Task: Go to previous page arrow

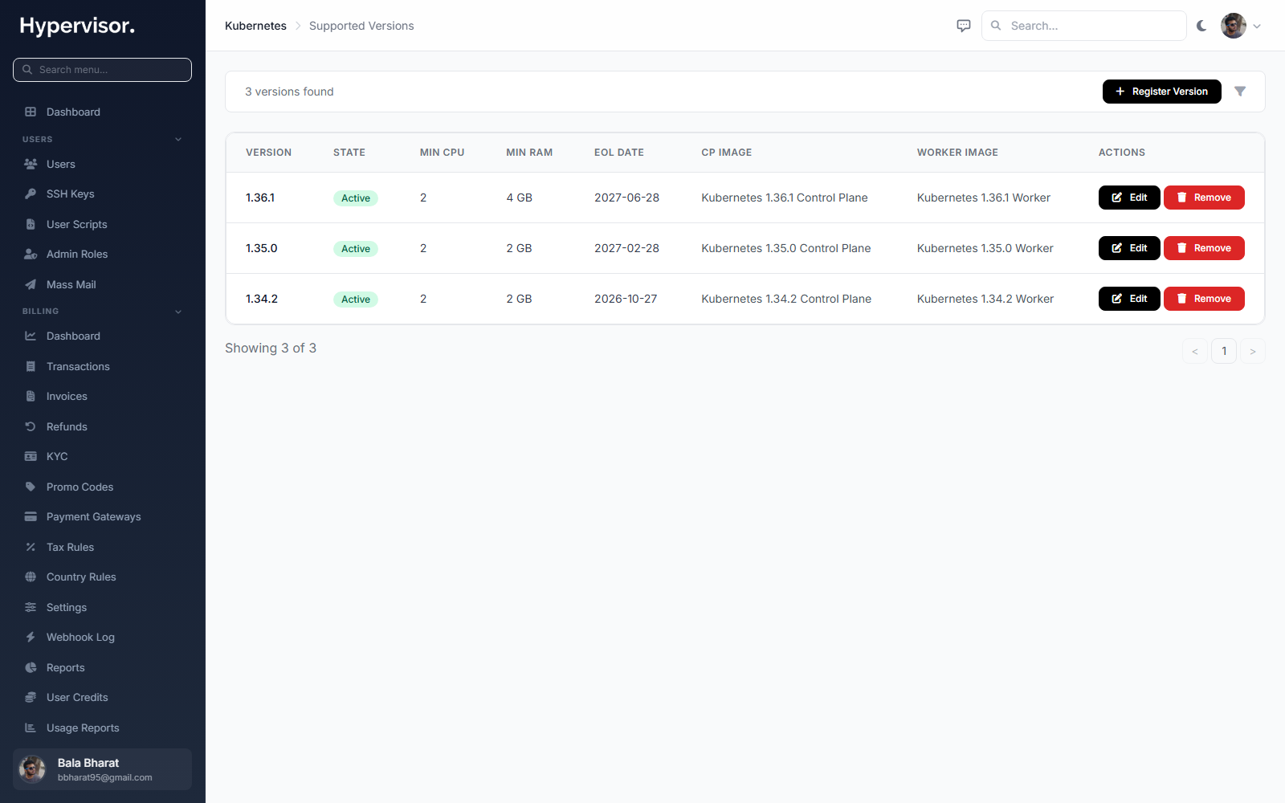Action: click(1195, 351)
